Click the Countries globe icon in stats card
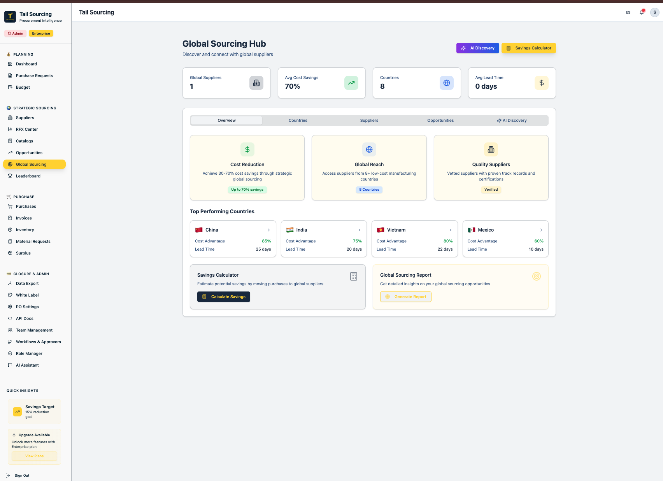This screenshot has width=663, height=481. click(x=447, y=83)
